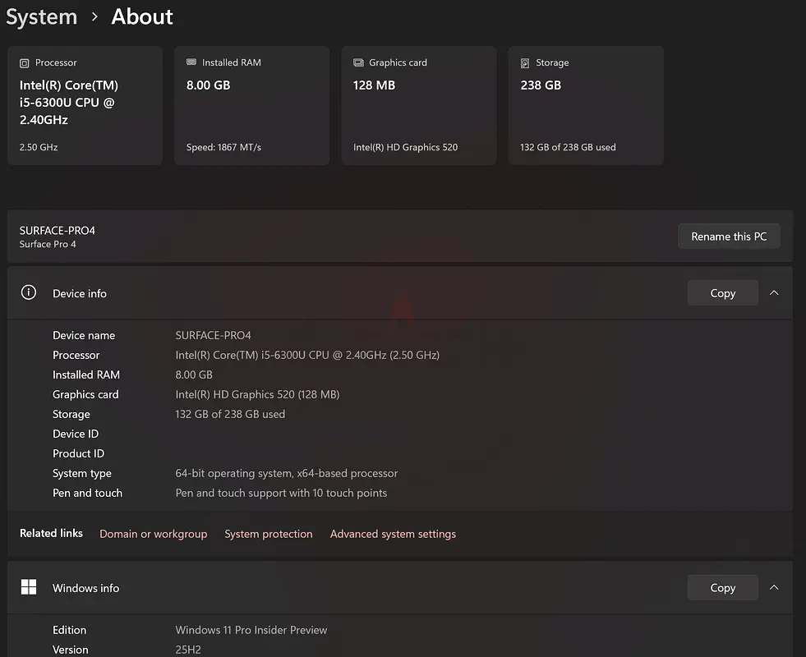Click the Processor chip icon

coord(24,63)
